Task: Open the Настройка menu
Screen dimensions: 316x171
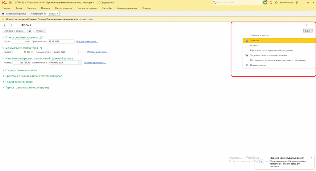Action: (107, 8)
